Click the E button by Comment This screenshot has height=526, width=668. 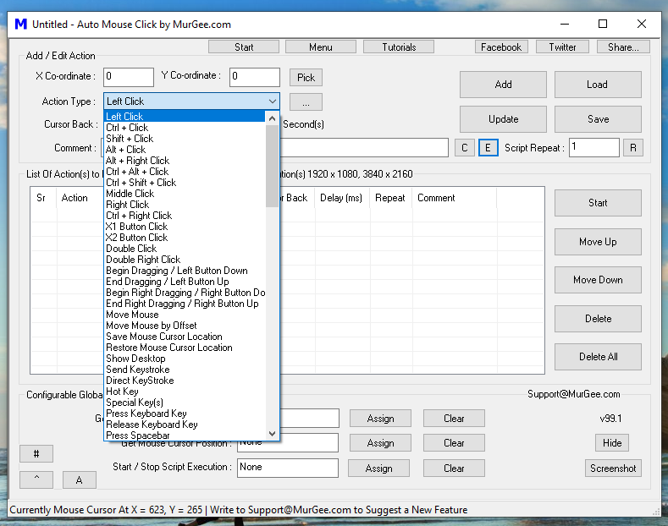point(489,148)
